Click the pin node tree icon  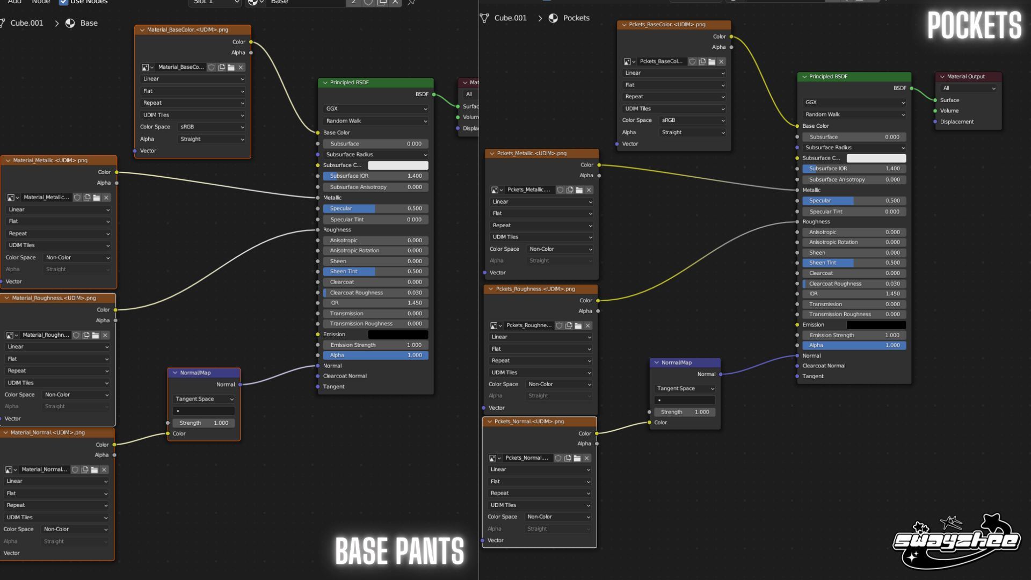pos(411,2)
